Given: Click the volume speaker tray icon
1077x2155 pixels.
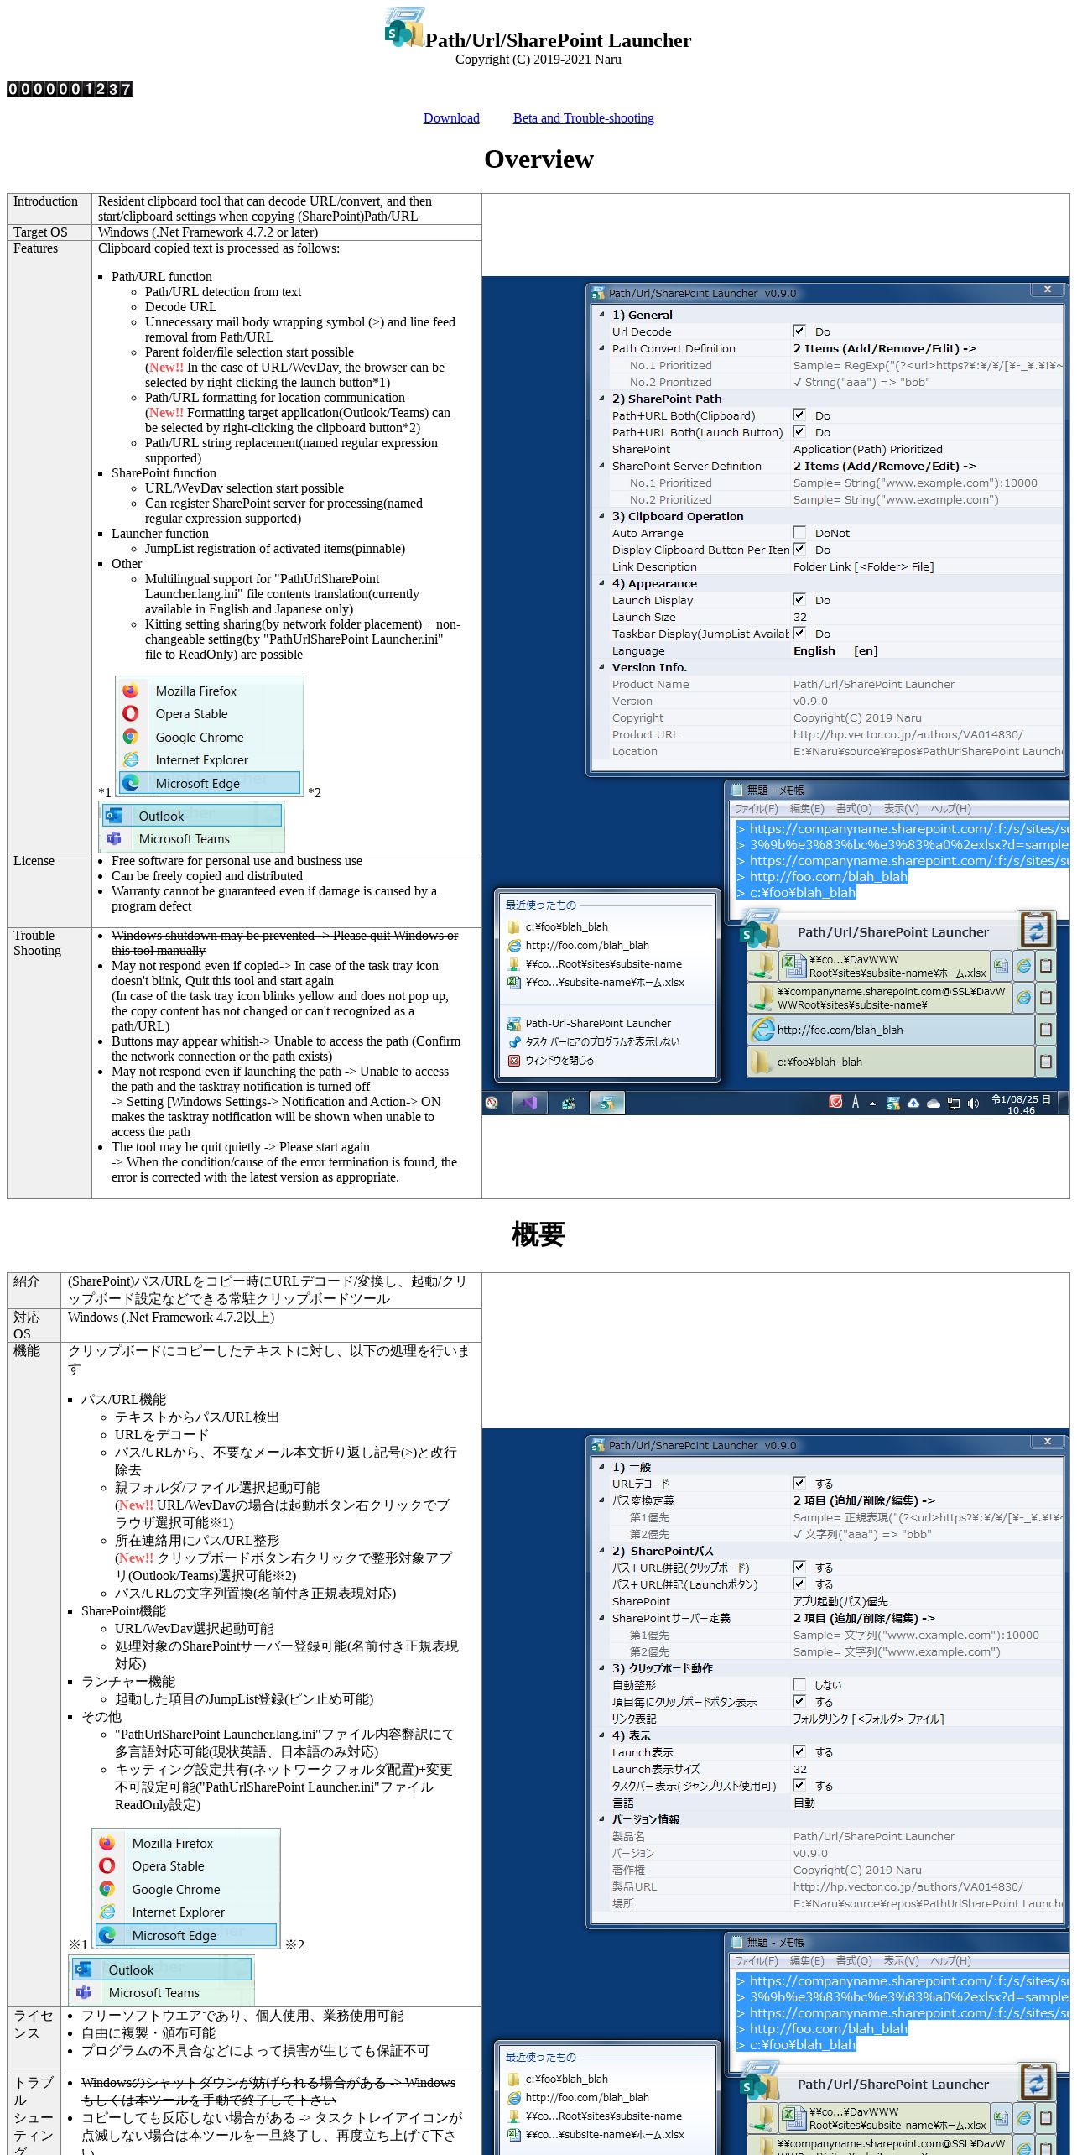Looking at the screenshot, I should 973,1104.
